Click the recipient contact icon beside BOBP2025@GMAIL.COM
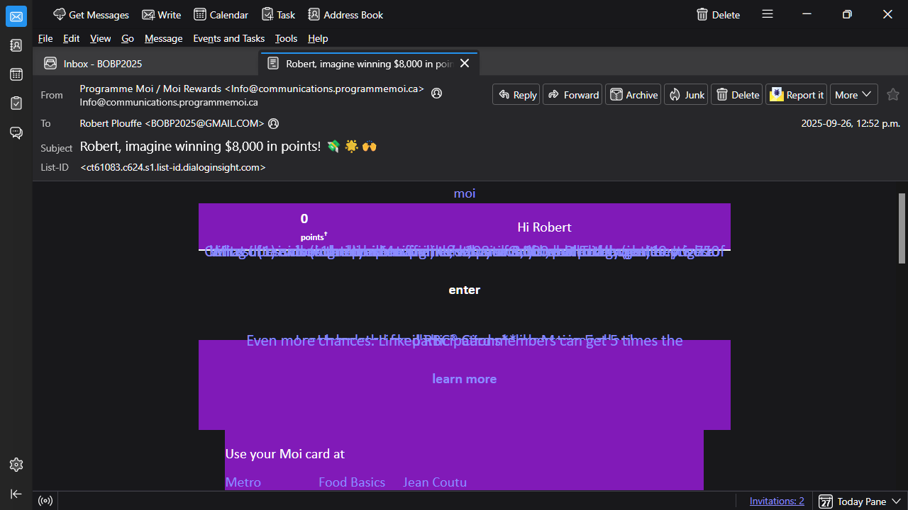The width and height of the screenshot is (908, 510). 274,124
